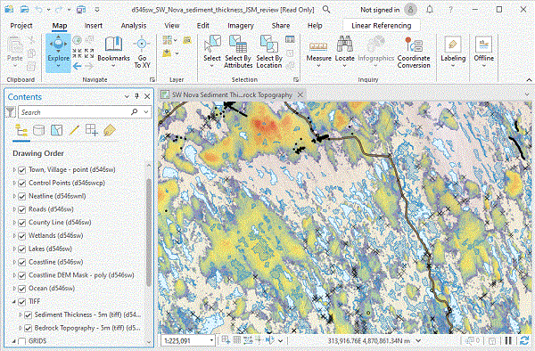
Task: Uncheck the Town, Village point layer
Action: [21, 169]
